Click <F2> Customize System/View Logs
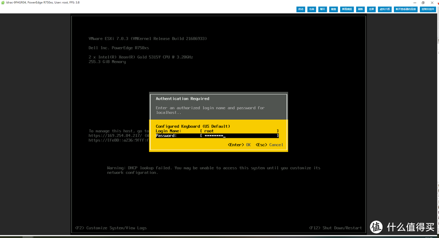This screenshot has width=439, height=238. (x=111, y=228)
